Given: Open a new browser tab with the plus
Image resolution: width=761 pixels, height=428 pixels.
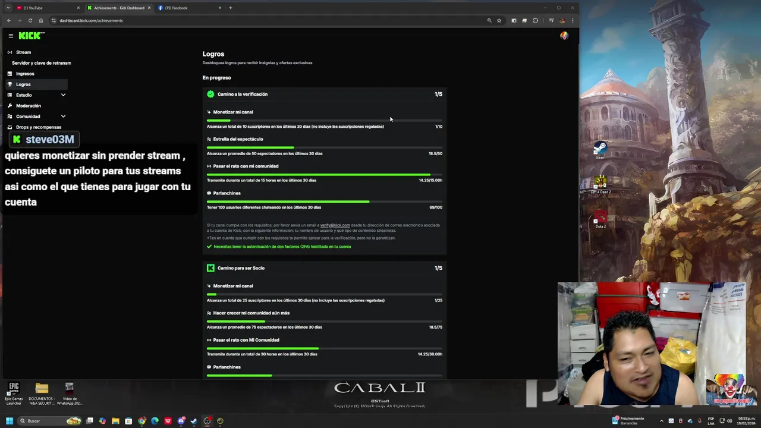Looking at the screenshot, I should click(x=231, y=8).
